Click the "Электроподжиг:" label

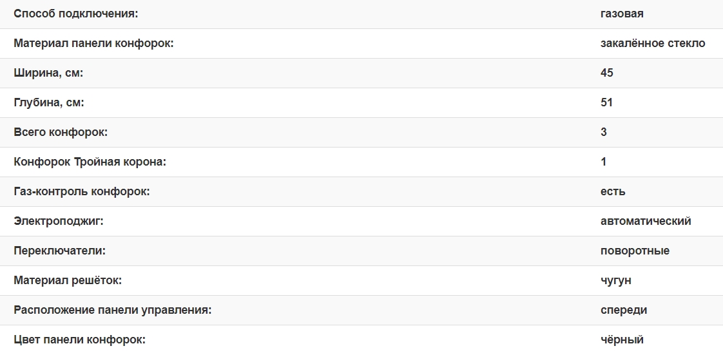pos(59,221)
